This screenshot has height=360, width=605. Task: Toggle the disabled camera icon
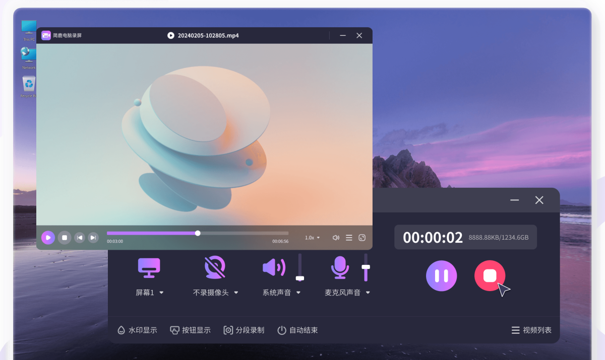[x=215, y=267]
